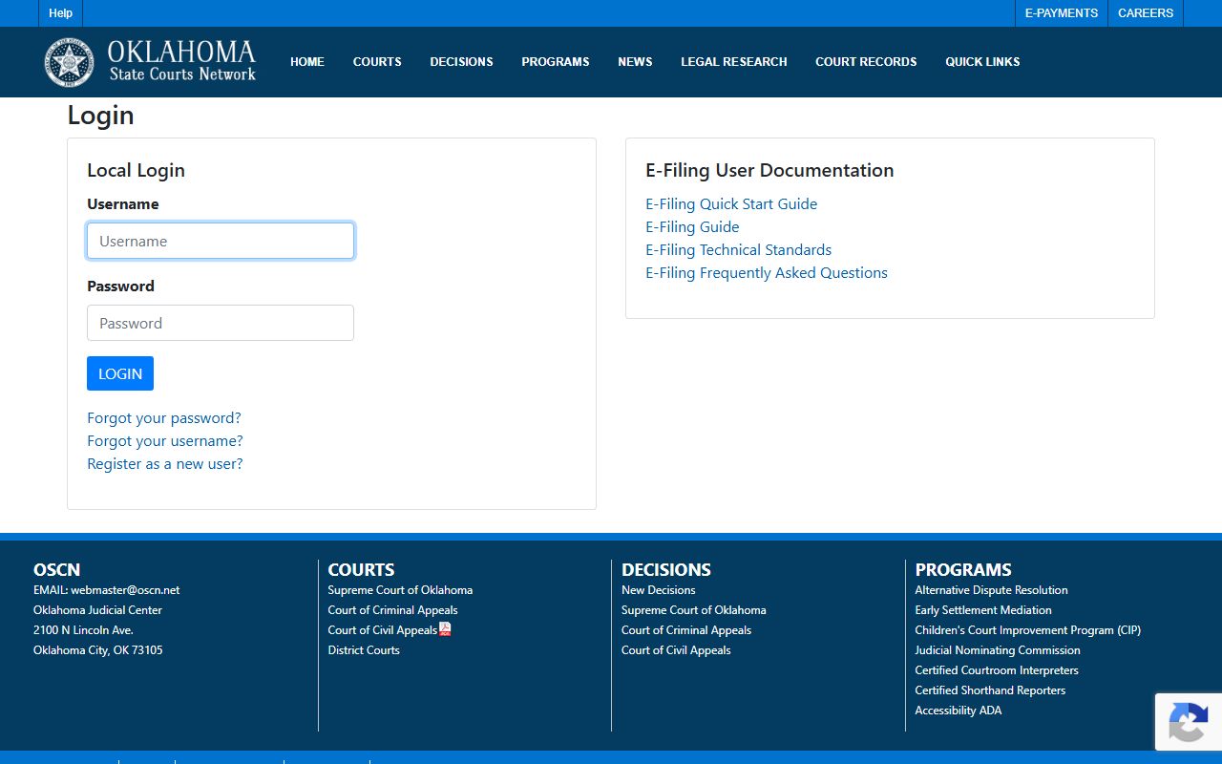Image resolution: width=1222 pixels, height=764 pixels.
Task: Open E-PAYMENTS in the top bar
Action: (x=1062, y=13)
